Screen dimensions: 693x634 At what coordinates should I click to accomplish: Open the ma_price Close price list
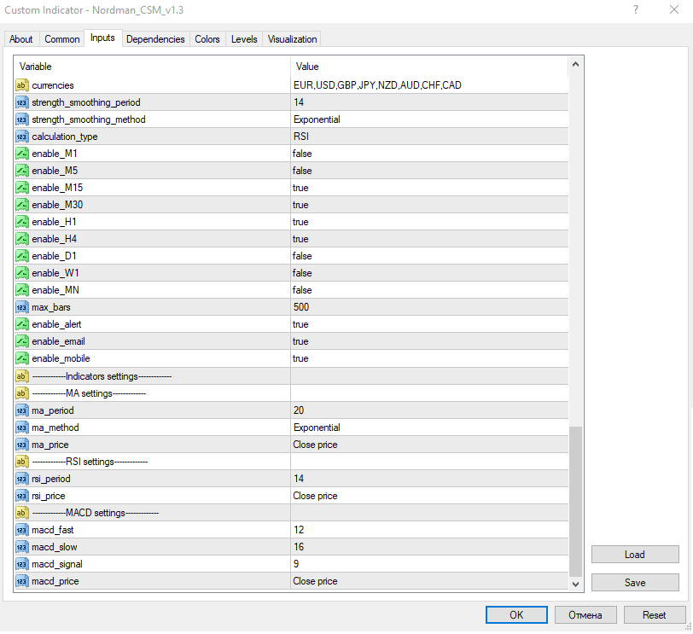[429, 445]
